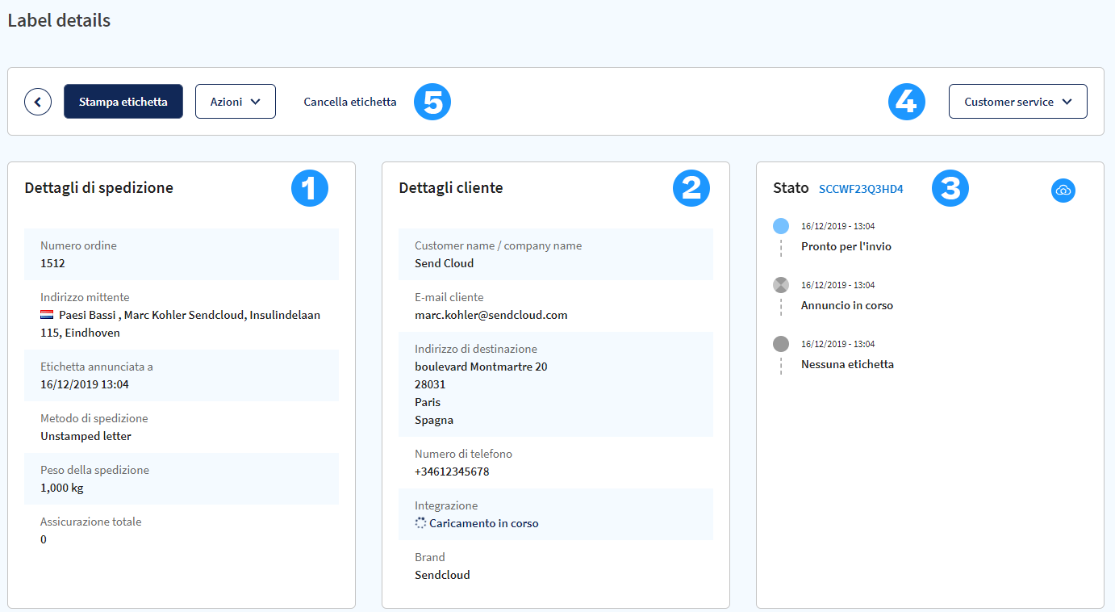Click the Dettagli cliente heading
Image resolution: width=1115 pixels, height=612 pixels.
pos(451,188)
